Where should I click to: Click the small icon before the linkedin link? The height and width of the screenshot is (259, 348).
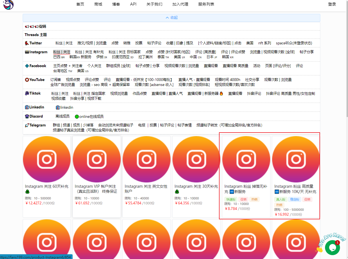point(58,108)
